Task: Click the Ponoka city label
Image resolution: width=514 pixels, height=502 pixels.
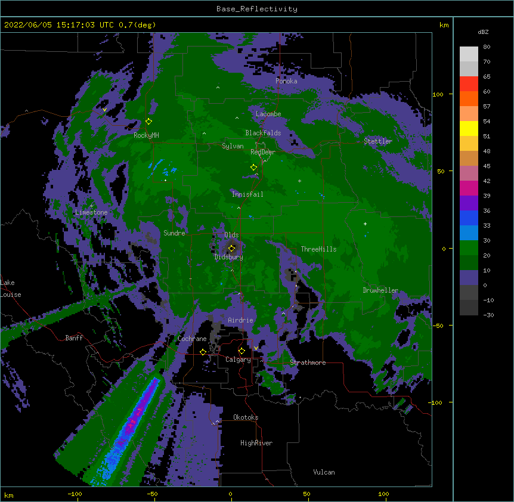Action: tap(286, 81)
